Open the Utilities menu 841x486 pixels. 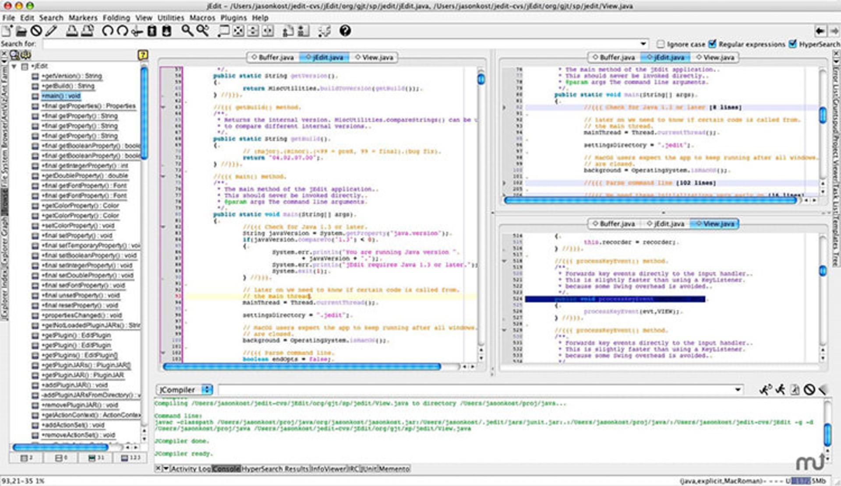point(171,18)
